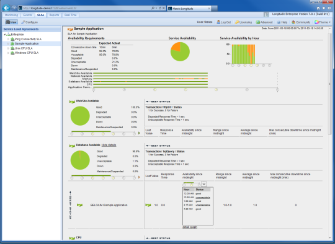
Task: Select Sample Application in the SLA tree
Action: 27,43
